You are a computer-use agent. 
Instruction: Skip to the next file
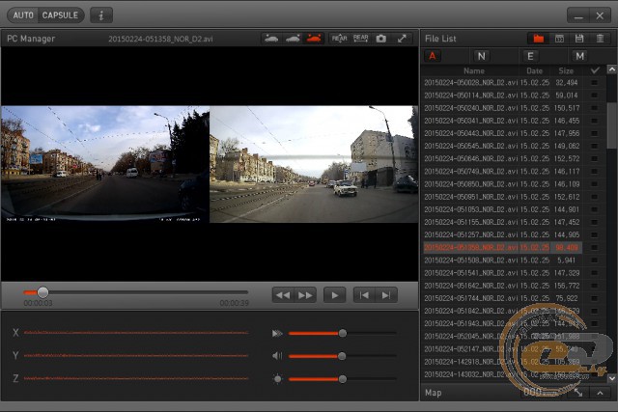tap(386, 295)
